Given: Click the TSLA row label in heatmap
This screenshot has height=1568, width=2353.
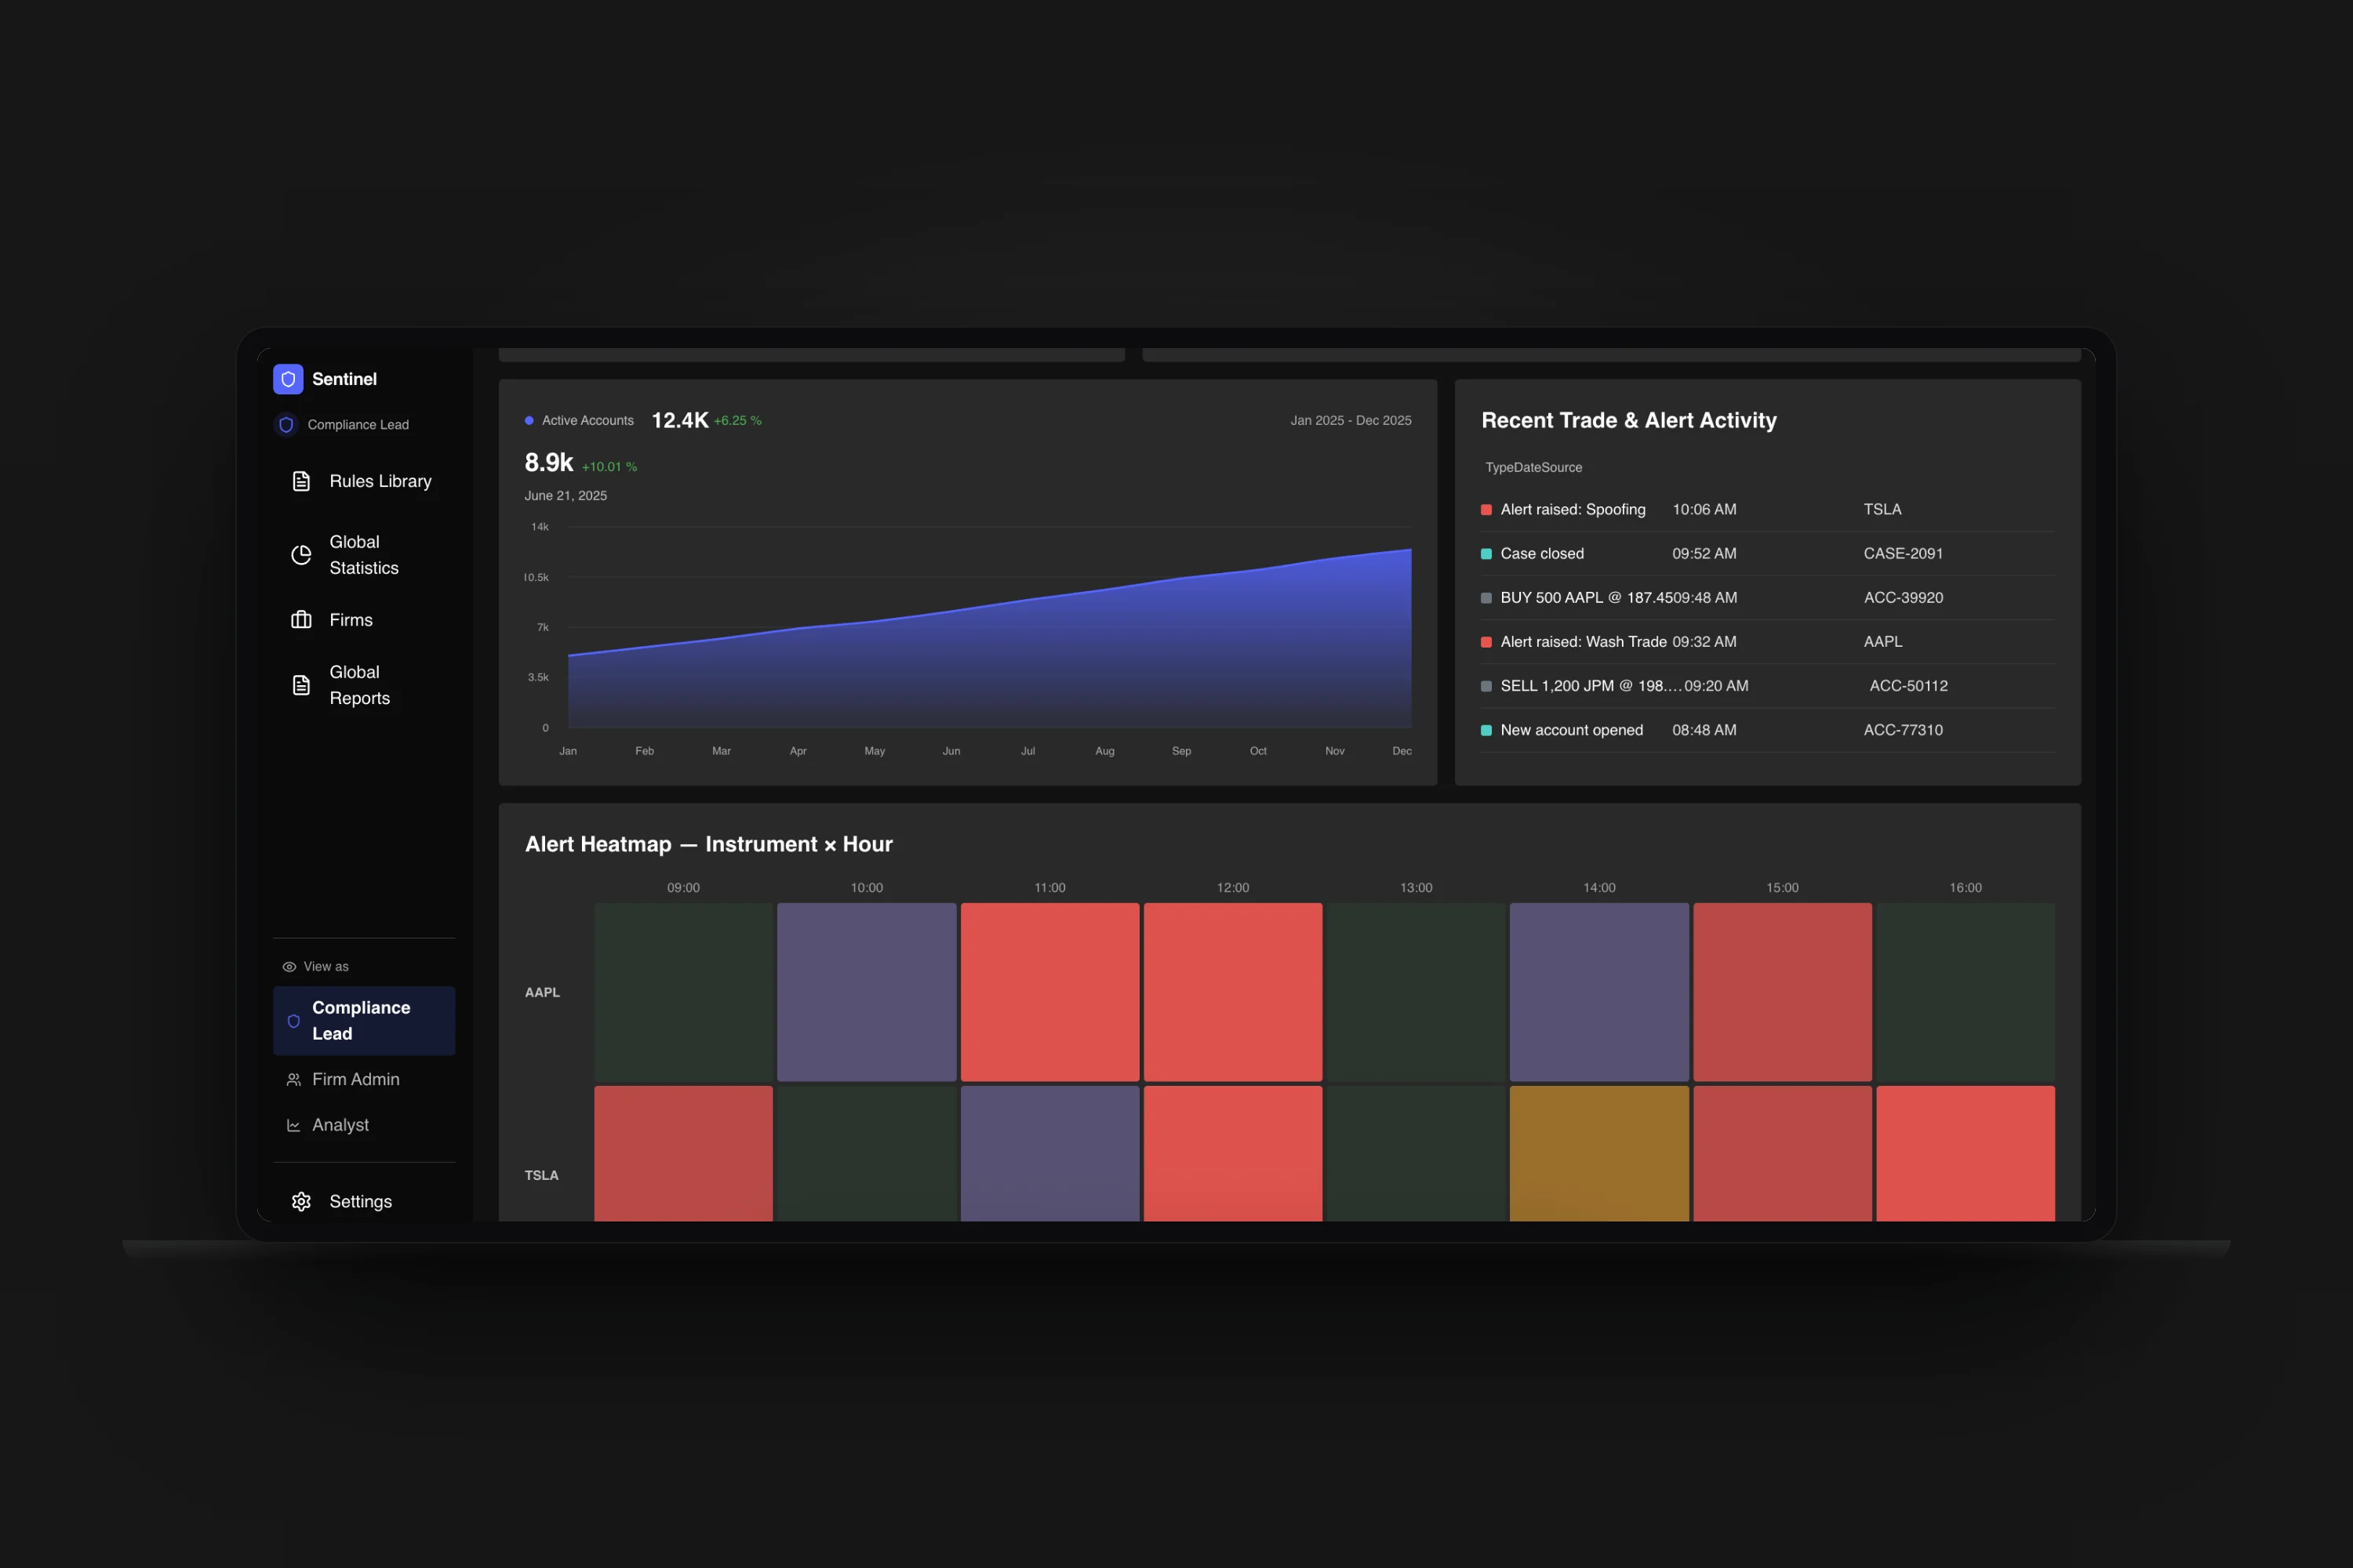Looking at the screenshot, I should (x=541, y=1175).
